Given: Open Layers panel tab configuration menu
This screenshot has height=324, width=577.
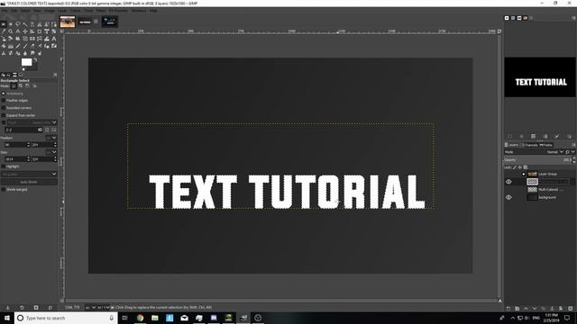Looking at the screenshot, I should tap(573, 145).
